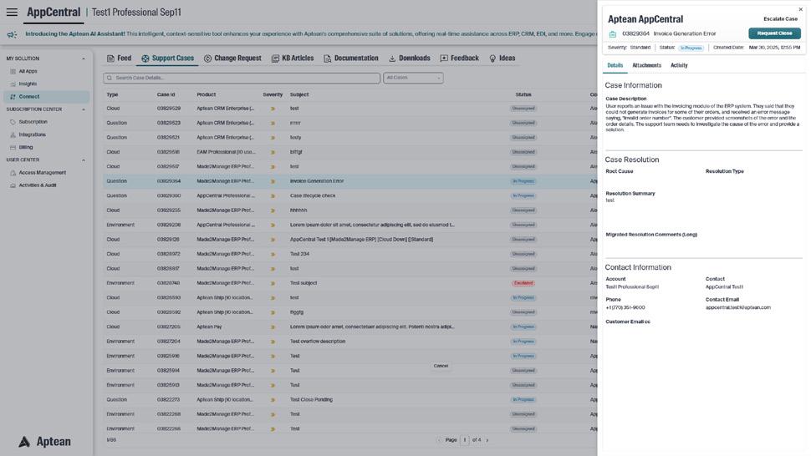Click the contact email appcentral.test1@aptean.com
The height and width of the screenshot is (456, 811).
point(738,307)
